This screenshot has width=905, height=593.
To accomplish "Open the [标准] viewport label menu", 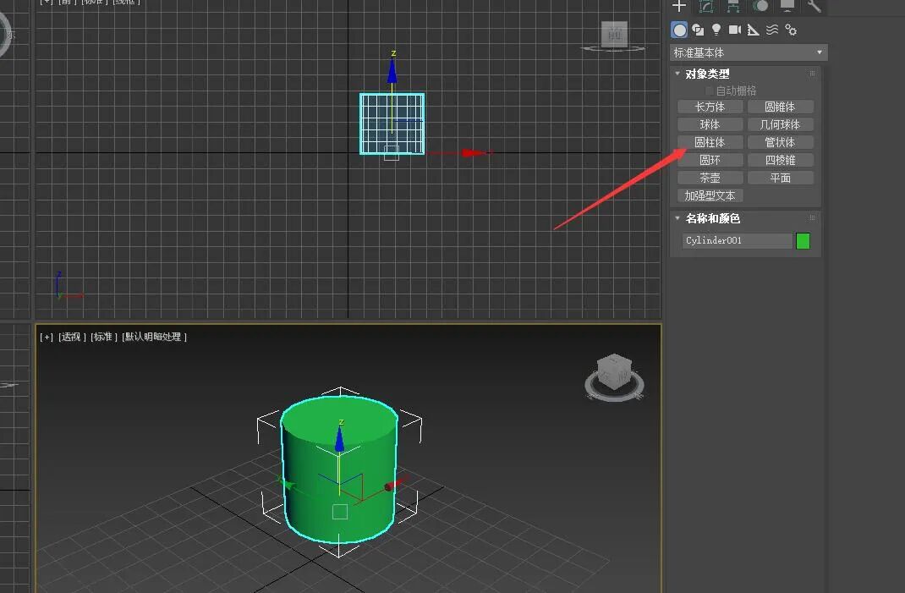I will pyautogui.click(x=104, y=337).
